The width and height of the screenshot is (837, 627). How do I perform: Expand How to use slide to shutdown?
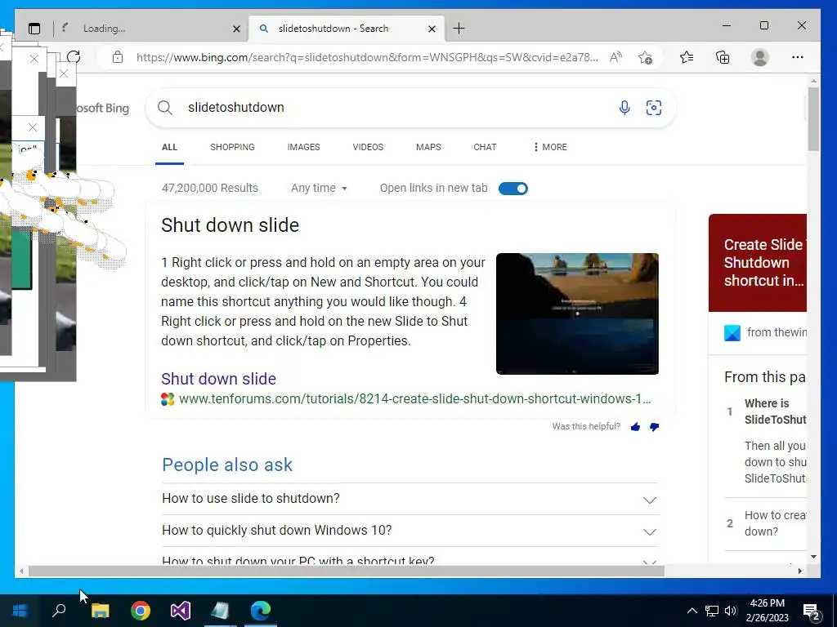click(410, 499)
